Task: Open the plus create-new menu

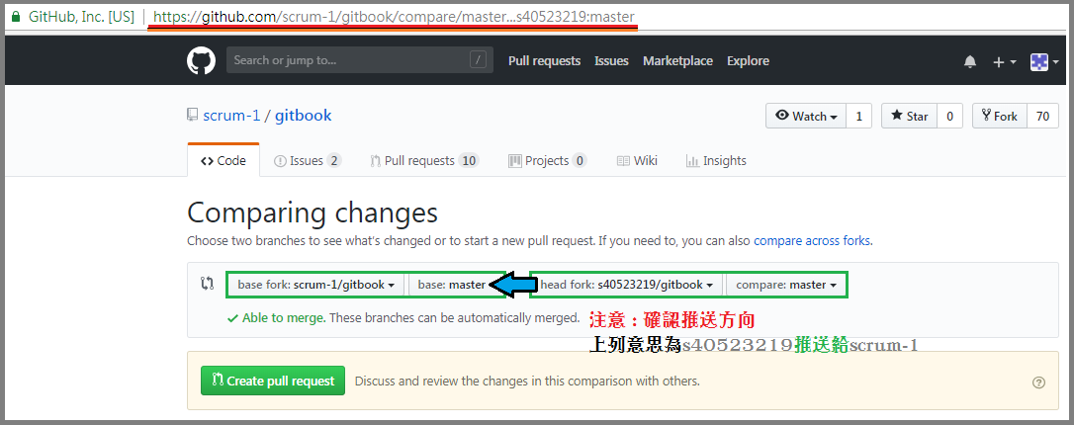Action: [x=1005, y=62]
